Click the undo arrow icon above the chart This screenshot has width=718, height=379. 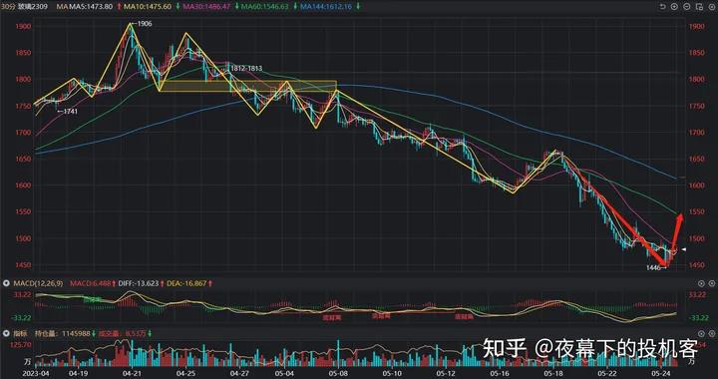662,6
